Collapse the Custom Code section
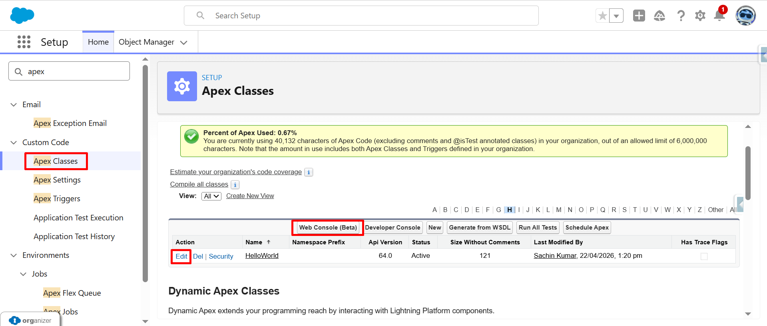 point(14,142)
